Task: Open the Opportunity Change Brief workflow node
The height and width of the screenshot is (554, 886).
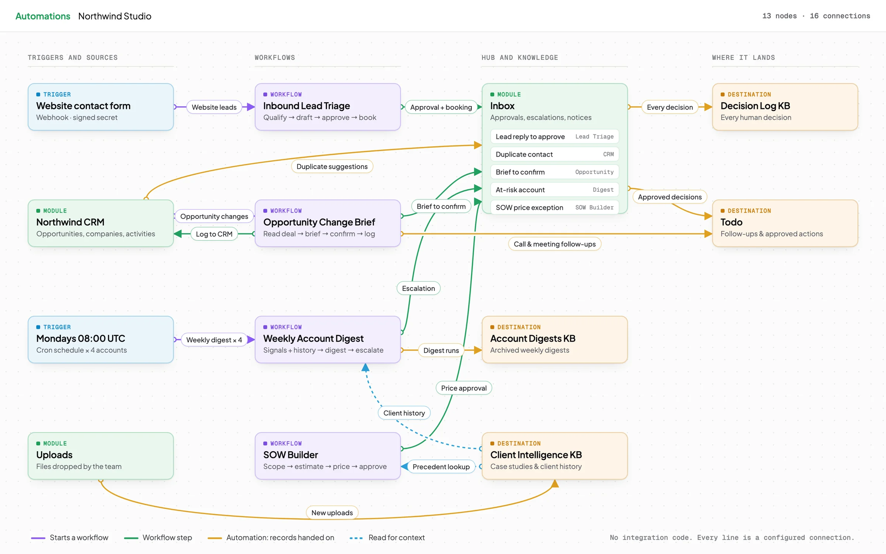Action: [328, 223]
